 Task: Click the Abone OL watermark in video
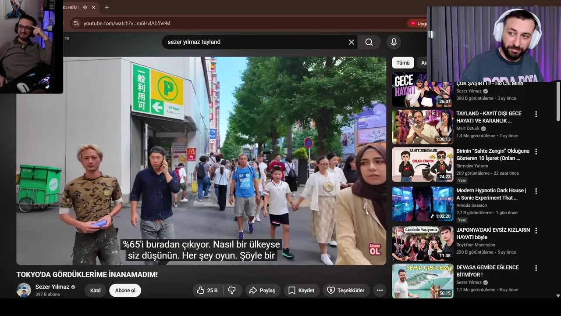click(x=375, y=249)
